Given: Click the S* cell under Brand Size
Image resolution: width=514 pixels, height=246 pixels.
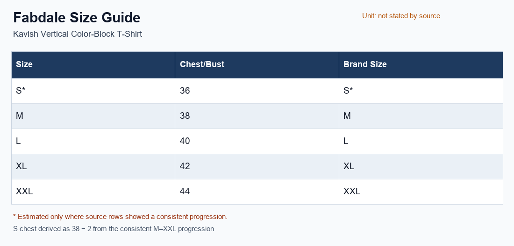Looking at the screenshot, I should pyautogui.click(x=421, y=91).
